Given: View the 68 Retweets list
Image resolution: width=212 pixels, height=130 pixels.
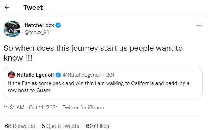Looking at the screenshot, I should click(x=20, y=126).
